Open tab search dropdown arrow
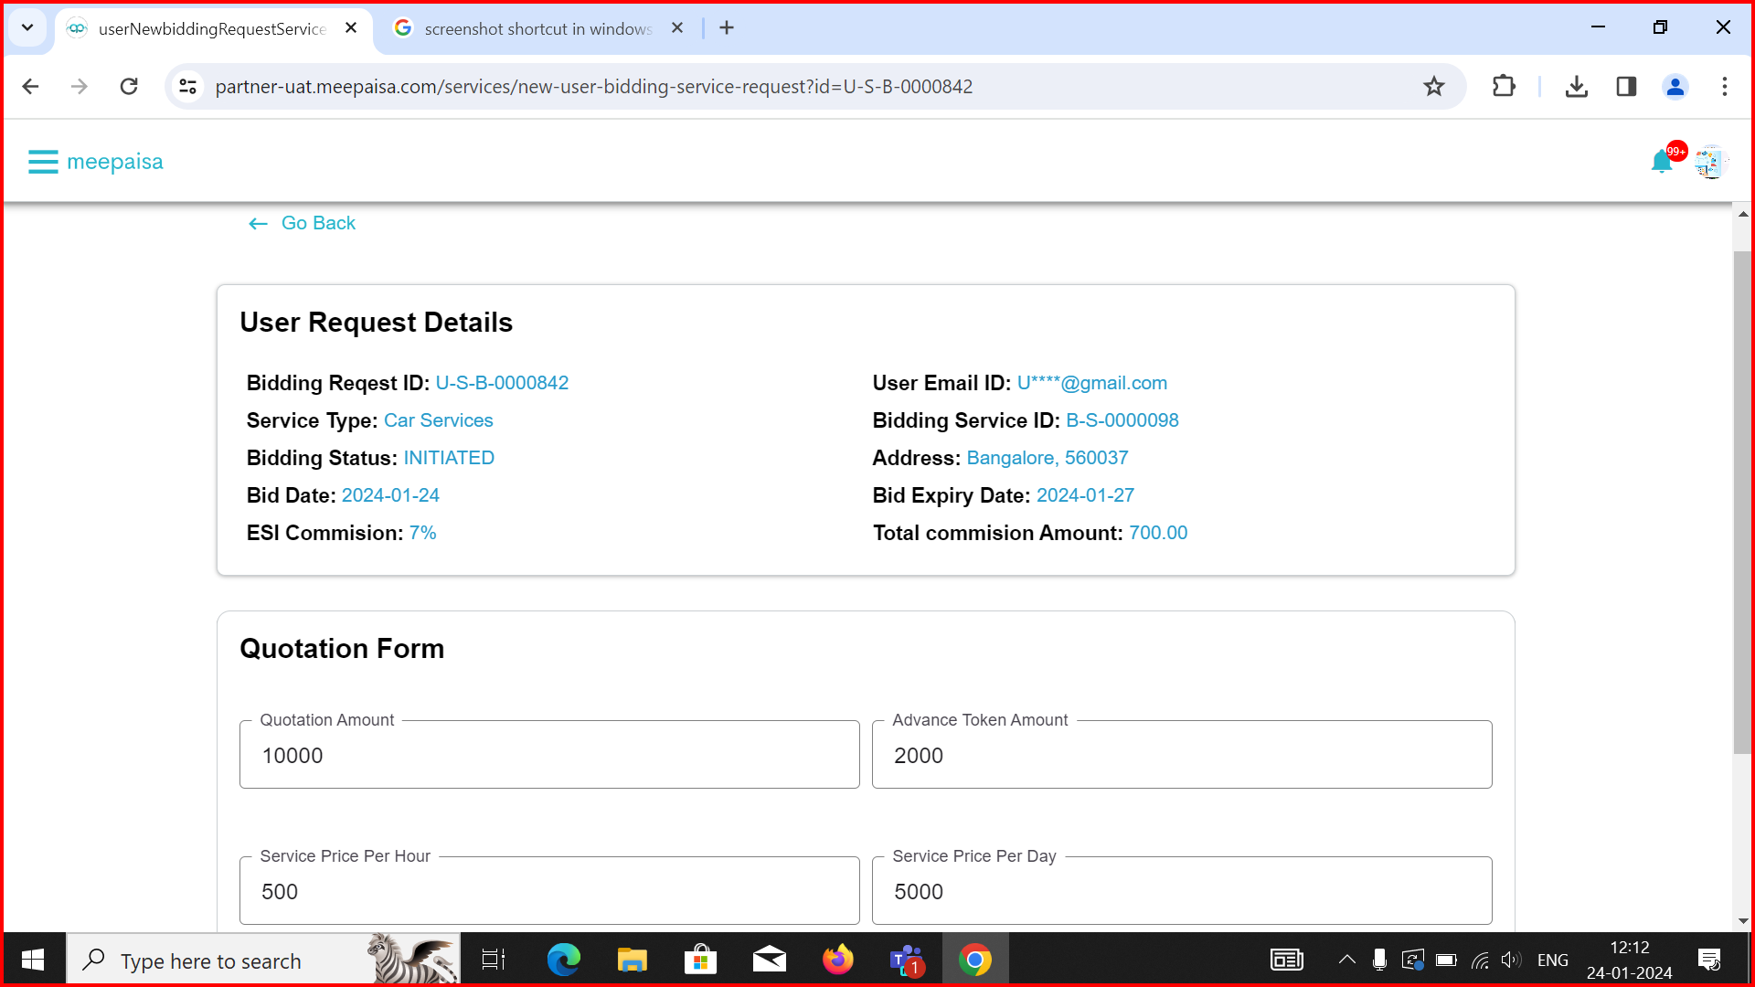 27,27
